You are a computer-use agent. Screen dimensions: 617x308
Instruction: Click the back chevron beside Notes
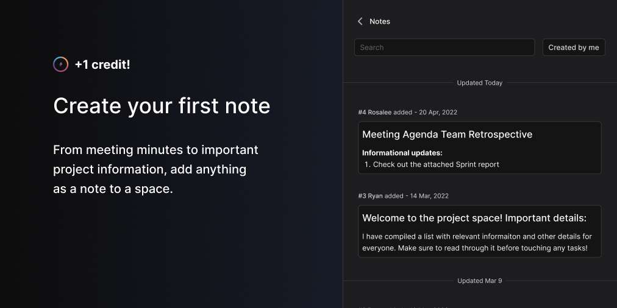tap(360, 21)
